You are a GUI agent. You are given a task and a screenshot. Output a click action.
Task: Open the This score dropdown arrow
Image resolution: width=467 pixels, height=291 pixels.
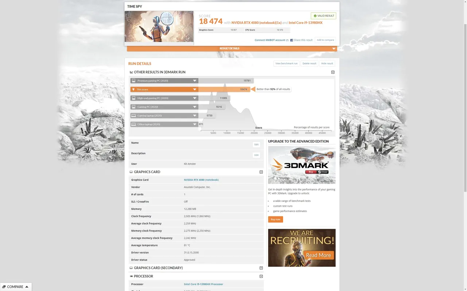coord(195,89)
